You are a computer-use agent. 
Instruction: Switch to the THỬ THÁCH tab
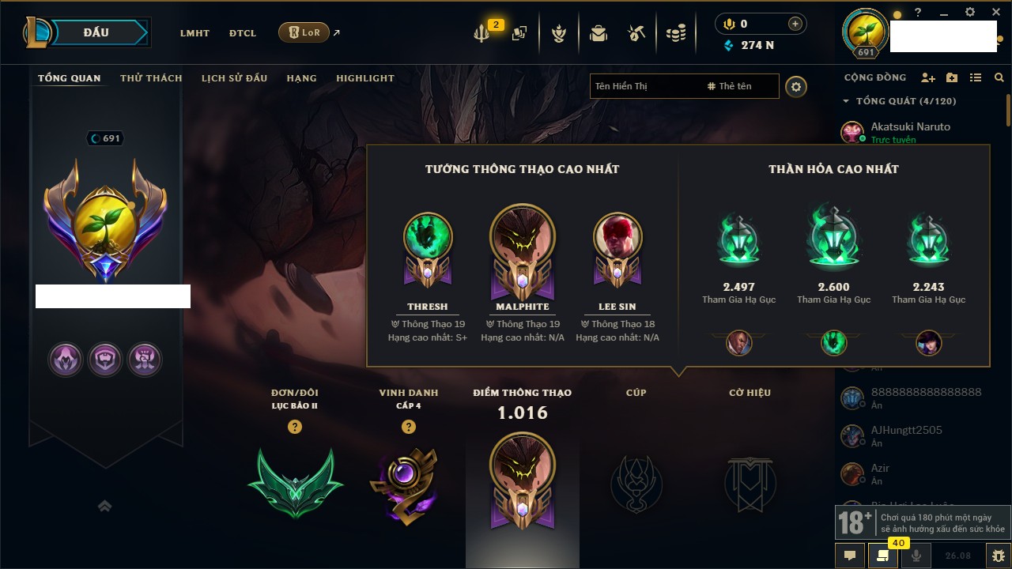[x=151, y=78]
